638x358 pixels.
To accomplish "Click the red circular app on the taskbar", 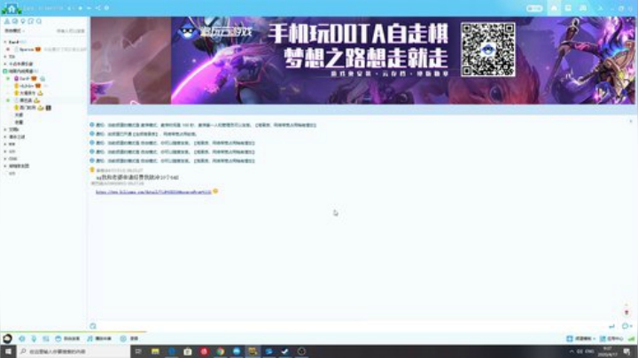I will (204, 351).
